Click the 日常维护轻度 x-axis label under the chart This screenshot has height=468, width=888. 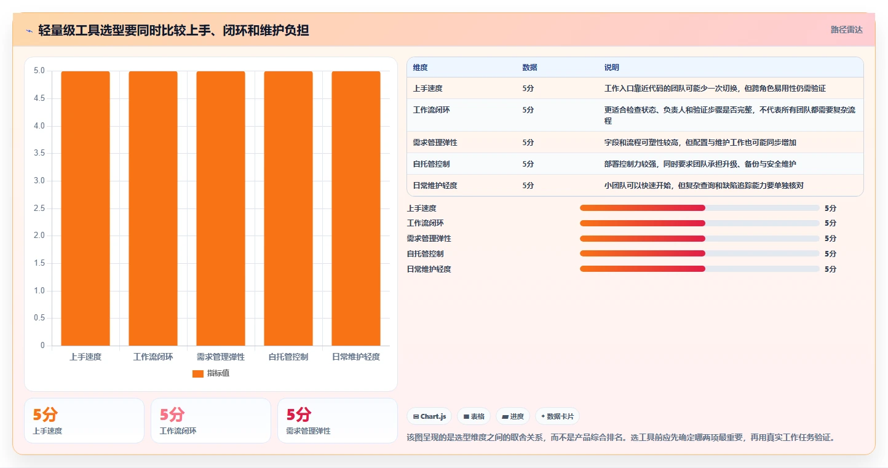tap(356, 357)
